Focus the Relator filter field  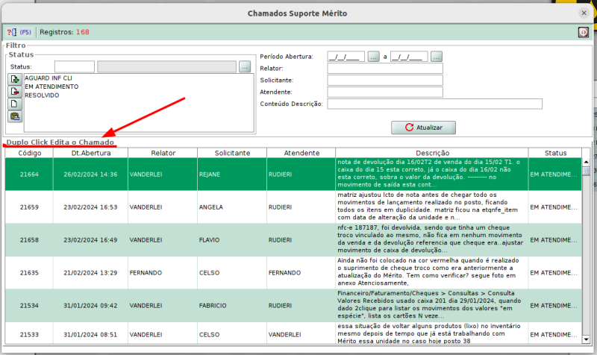click(385, 69)
